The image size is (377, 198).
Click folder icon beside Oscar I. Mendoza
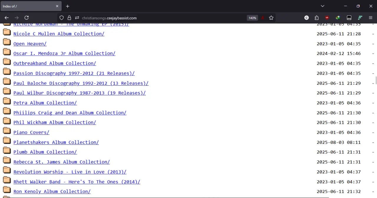pos(7,52)
